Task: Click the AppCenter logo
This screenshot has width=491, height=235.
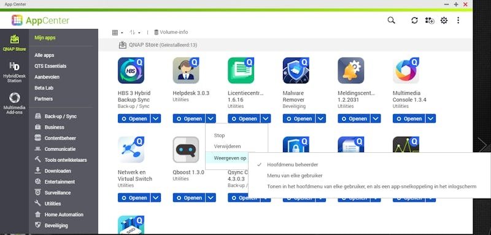Action: pyautogui.click(x=41, y=20)
